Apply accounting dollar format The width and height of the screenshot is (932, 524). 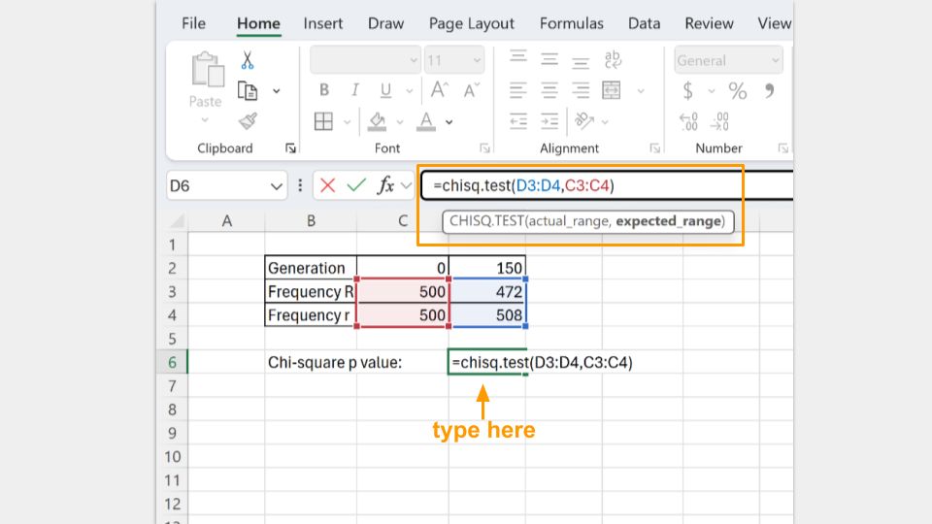(x=687, y=90)
